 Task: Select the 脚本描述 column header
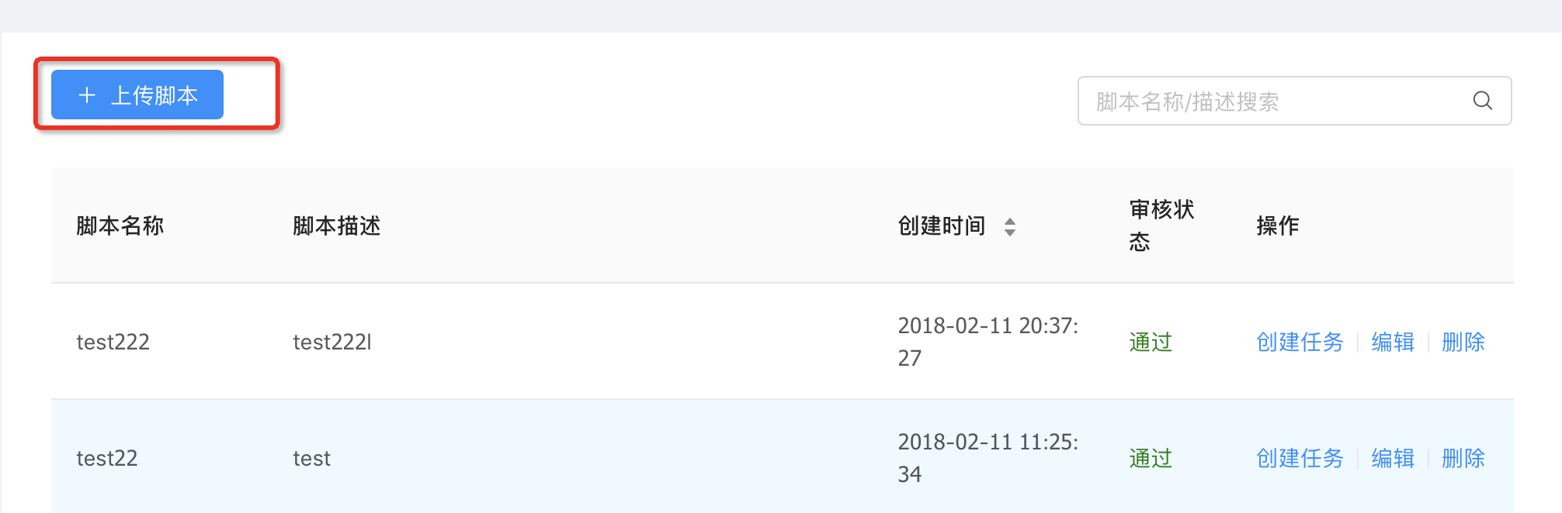335,226
